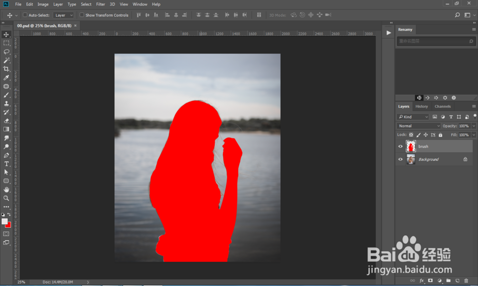Hide the Background layer
The height and width of the screenshot is (286, 478).
[400, 159]
